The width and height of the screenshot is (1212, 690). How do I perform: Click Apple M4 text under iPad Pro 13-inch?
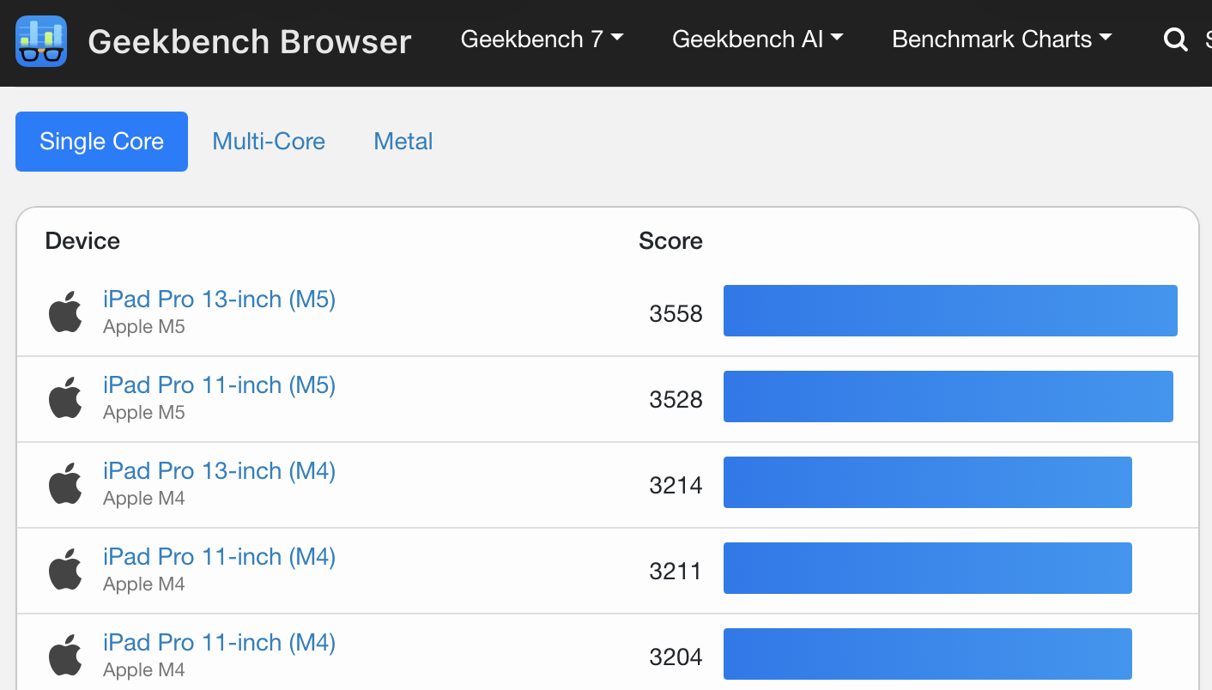[x=144, y=499]
